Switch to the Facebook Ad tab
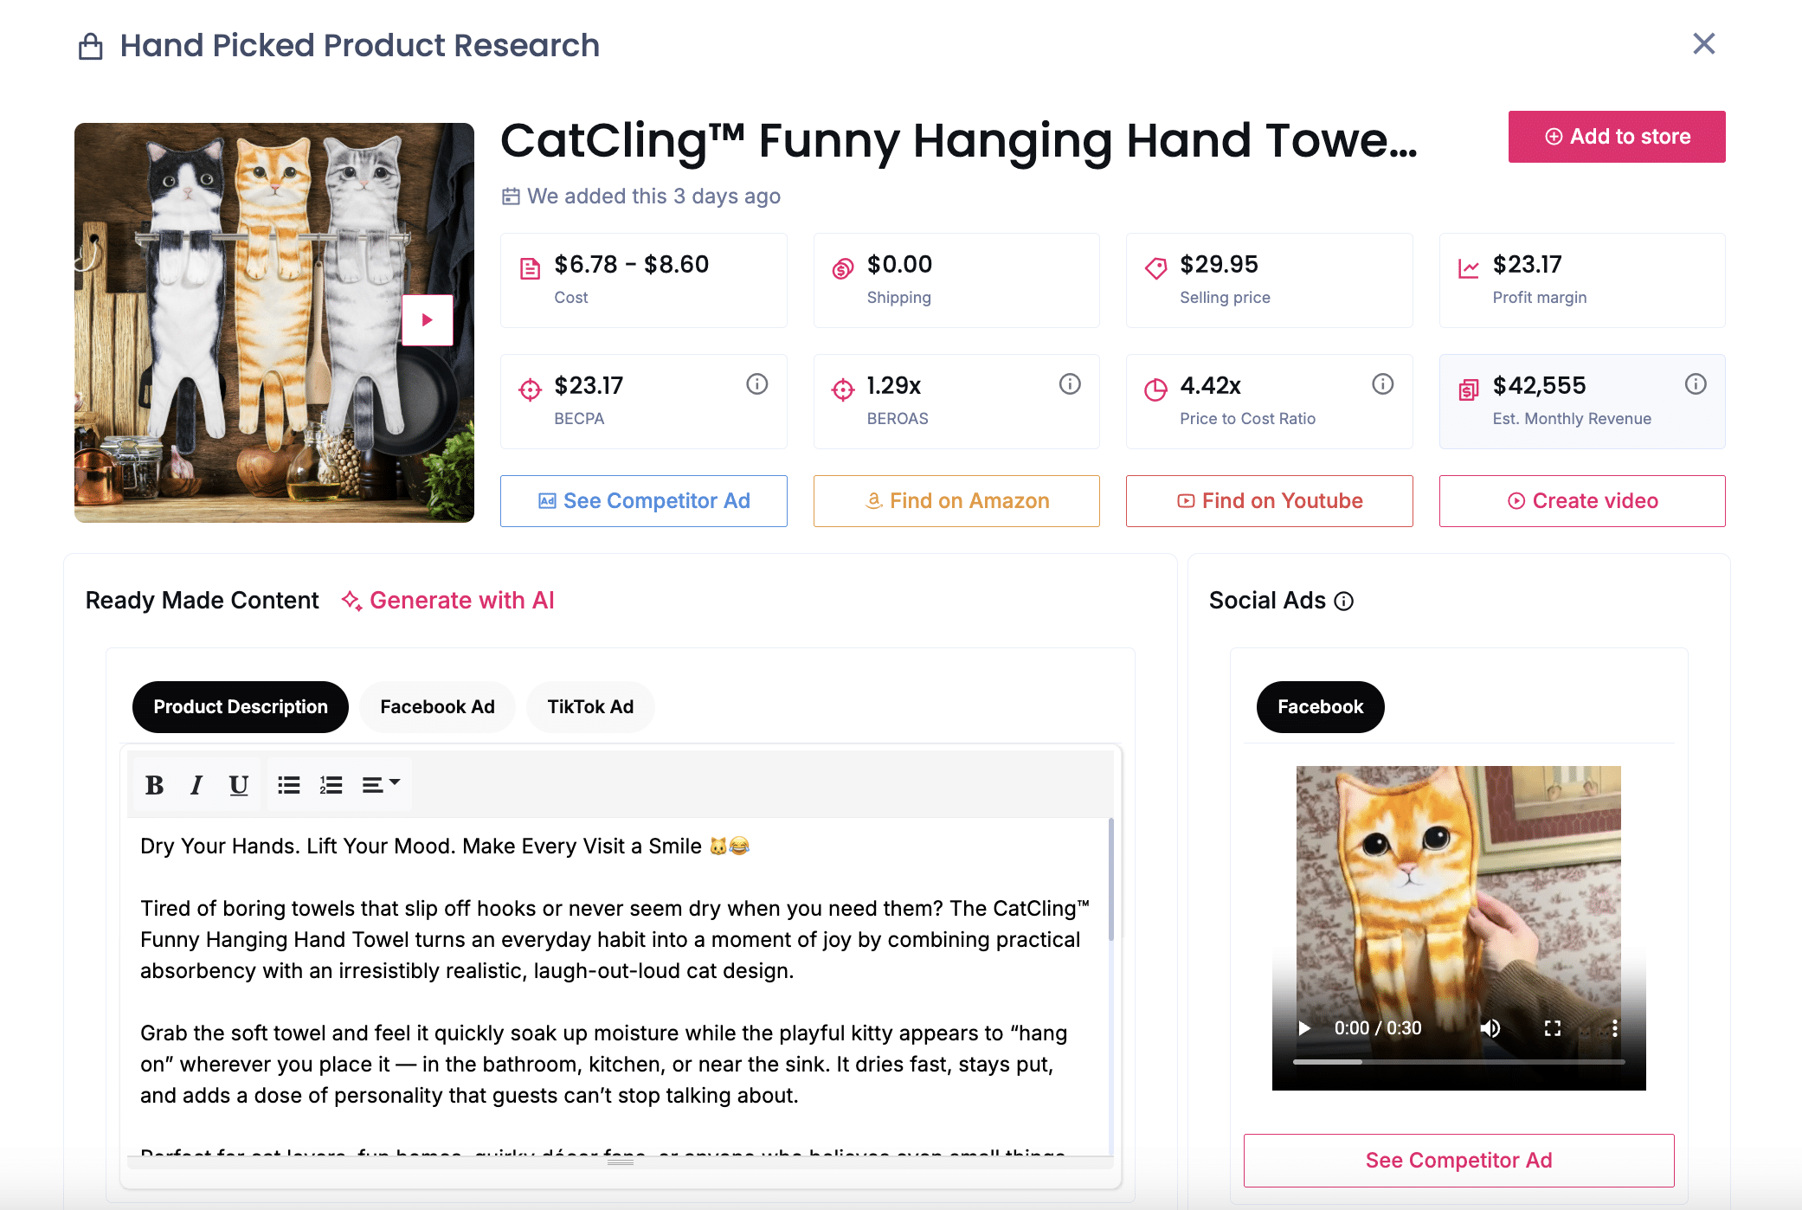The height and width of the screenshot is (1210, 1802). [x=437, y=707]
